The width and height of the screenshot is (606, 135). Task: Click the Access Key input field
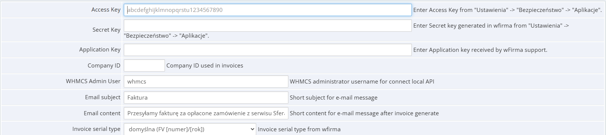[267, 10]
